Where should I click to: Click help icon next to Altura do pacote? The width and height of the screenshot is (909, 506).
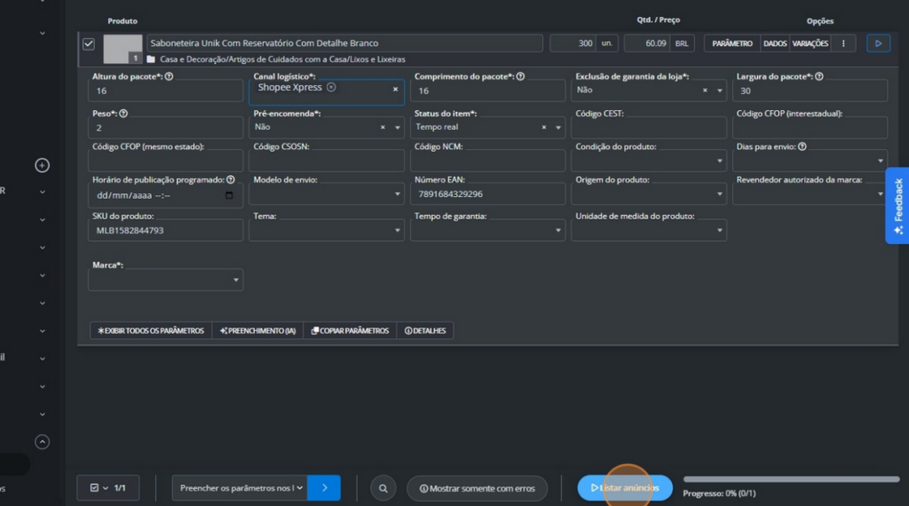point(169,77)
